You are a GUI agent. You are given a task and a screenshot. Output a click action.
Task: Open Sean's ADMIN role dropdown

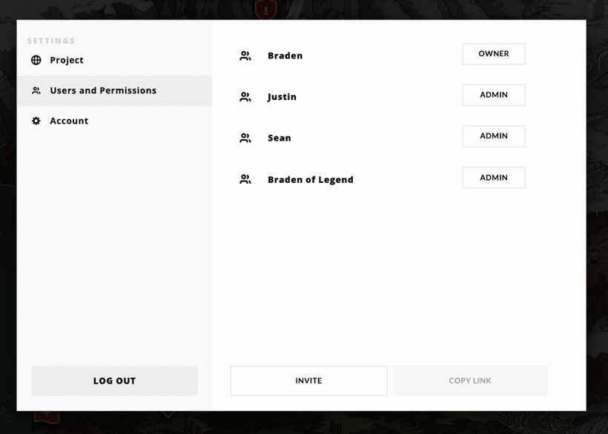click(494, 136)
